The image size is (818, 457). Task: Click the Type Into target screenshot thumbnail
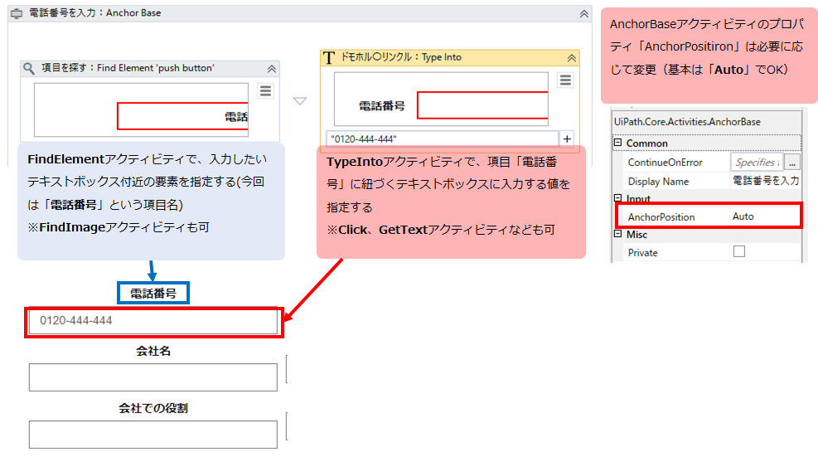click(x=441, y=99)
